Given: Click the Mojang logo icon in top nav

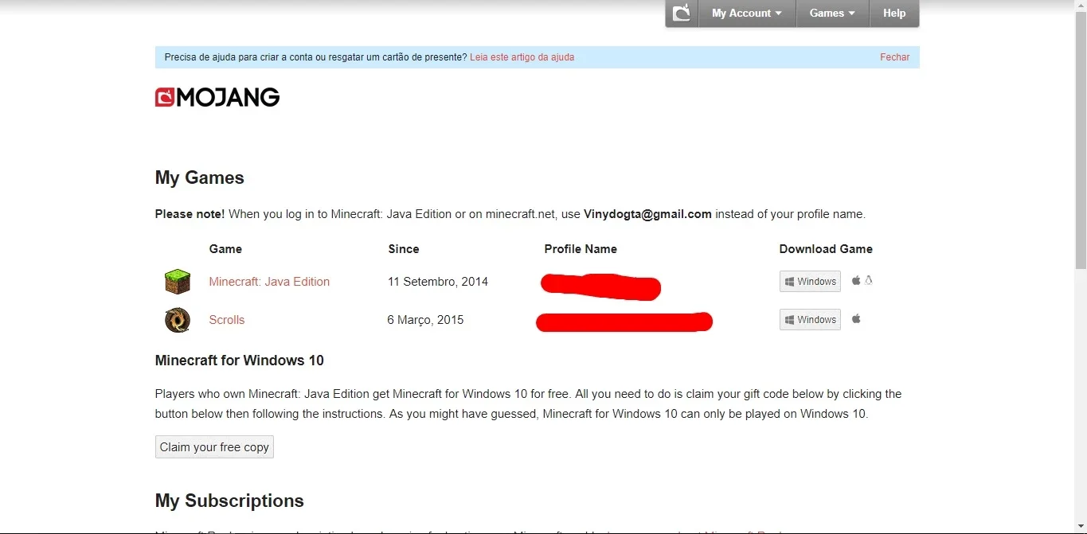Looking at the screenshot, I should [x=682, y=13].
